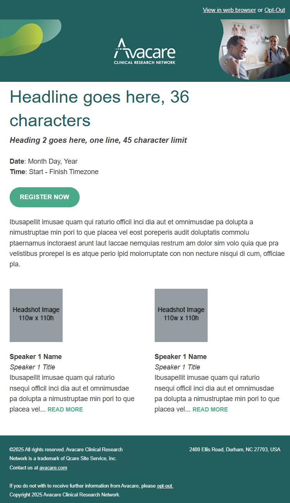The image size is (290, 503).
Task: Click the right Speaker 1 Title
Action: pyautogui.click(x=177, y=367)
